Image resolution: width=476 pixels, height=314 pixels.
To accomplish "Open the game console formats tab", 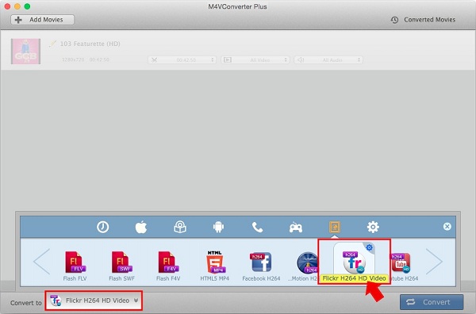I will [296, 228].
